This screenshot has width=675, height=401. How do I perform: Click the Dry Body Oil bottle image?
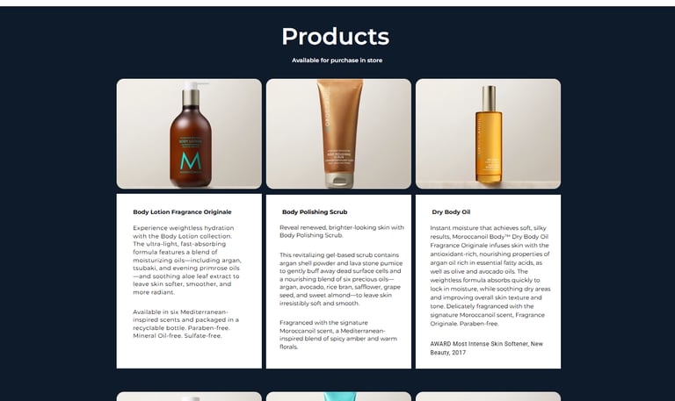pyautogui.click(x=488, y=133)
